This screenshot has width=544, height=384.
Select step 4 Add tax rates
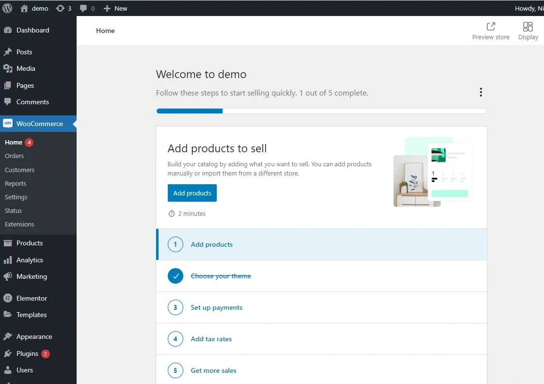click(x=211, y=339)
